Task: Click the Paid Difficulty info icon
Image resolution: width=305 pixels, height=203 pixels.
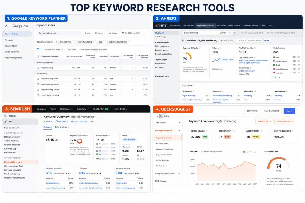Action: [262, 131]
